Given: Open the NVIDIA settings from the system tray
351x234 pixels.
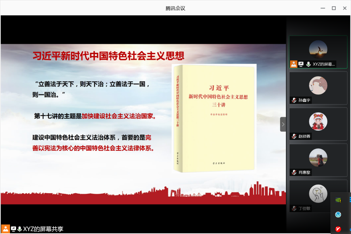Looking at the screenshot, I should point(338,200).
